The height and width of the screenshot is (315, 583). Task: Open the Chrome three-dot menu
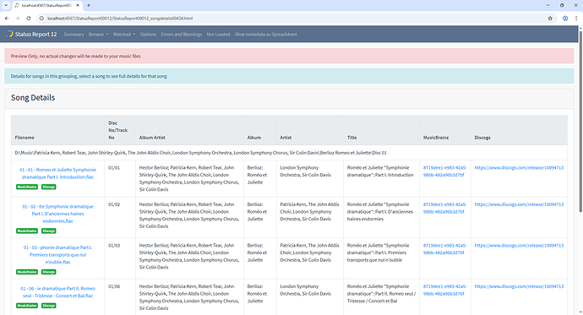pos(576,19)
